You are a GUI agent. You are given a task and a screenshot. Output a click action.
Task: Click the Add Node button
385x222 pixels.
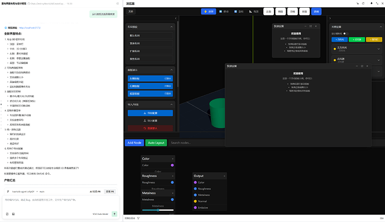[134, 142]
